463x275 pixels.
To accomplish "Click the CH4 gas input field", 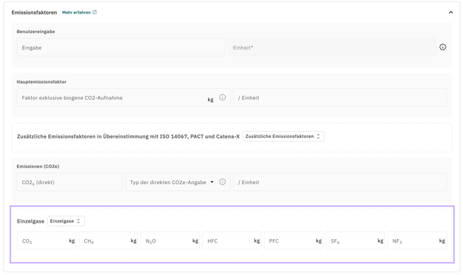I will tap(108, 241).
